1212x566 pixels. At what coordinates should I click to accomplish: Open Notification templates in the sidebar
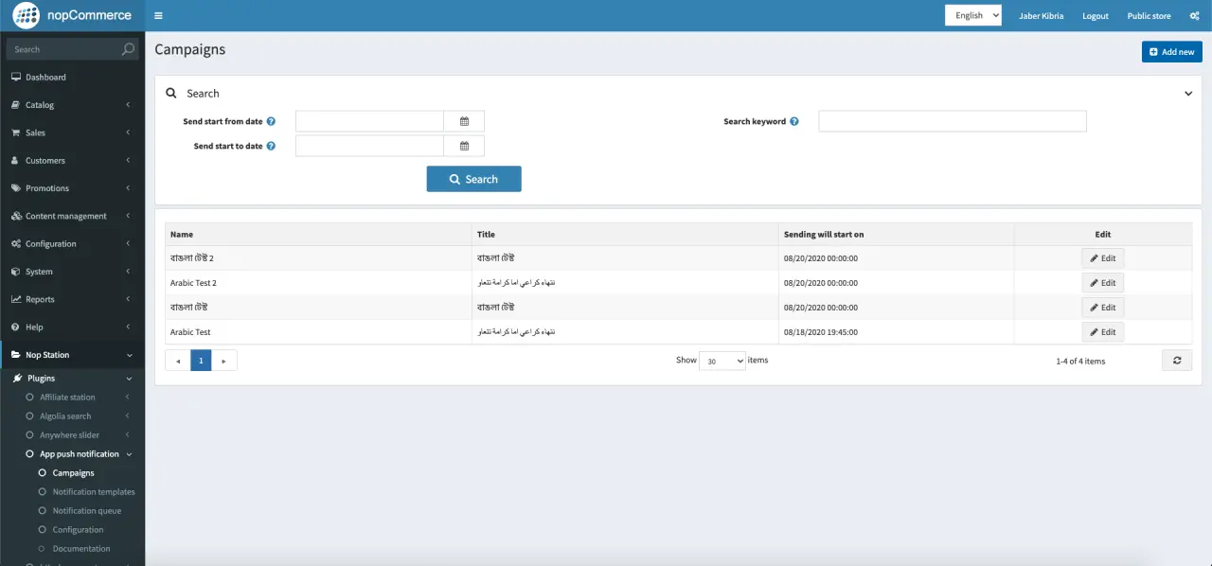click(x=94, y=492)
